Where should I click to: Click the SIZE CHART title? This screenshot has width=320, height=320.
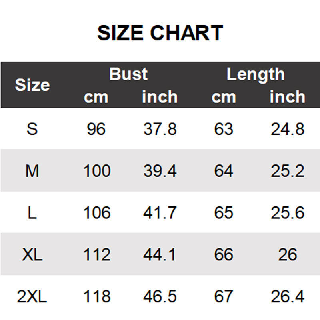point(160,33)
